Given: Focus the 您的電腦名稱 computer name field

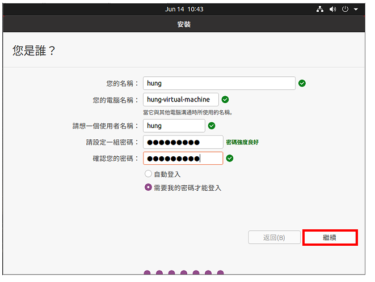Looking at the screenshot, I should point(181,100).
